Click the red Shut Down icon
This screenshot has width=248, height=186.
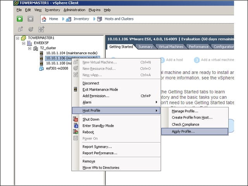pyautogui.click(x=76, y=119)
